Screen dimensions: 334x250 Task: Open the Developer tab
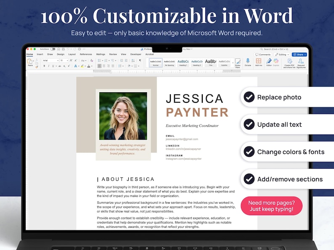pyautogui.click(x=136, y=55)
